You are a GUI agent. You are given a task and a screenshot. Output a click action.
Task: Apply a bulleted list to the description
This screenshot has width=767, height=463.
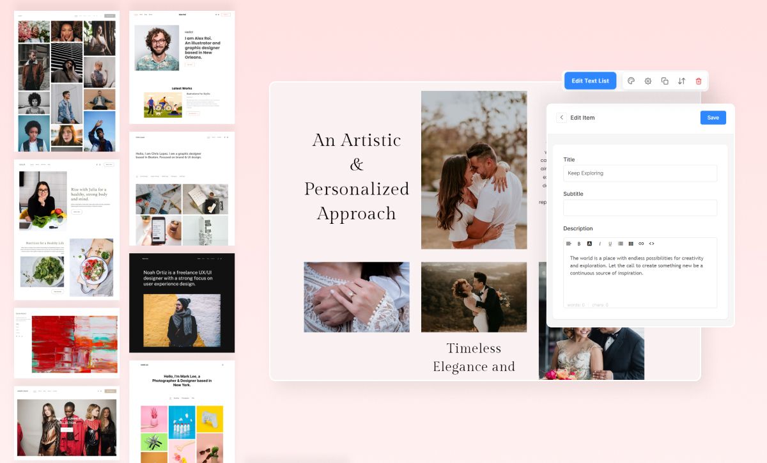coord(620,244)
